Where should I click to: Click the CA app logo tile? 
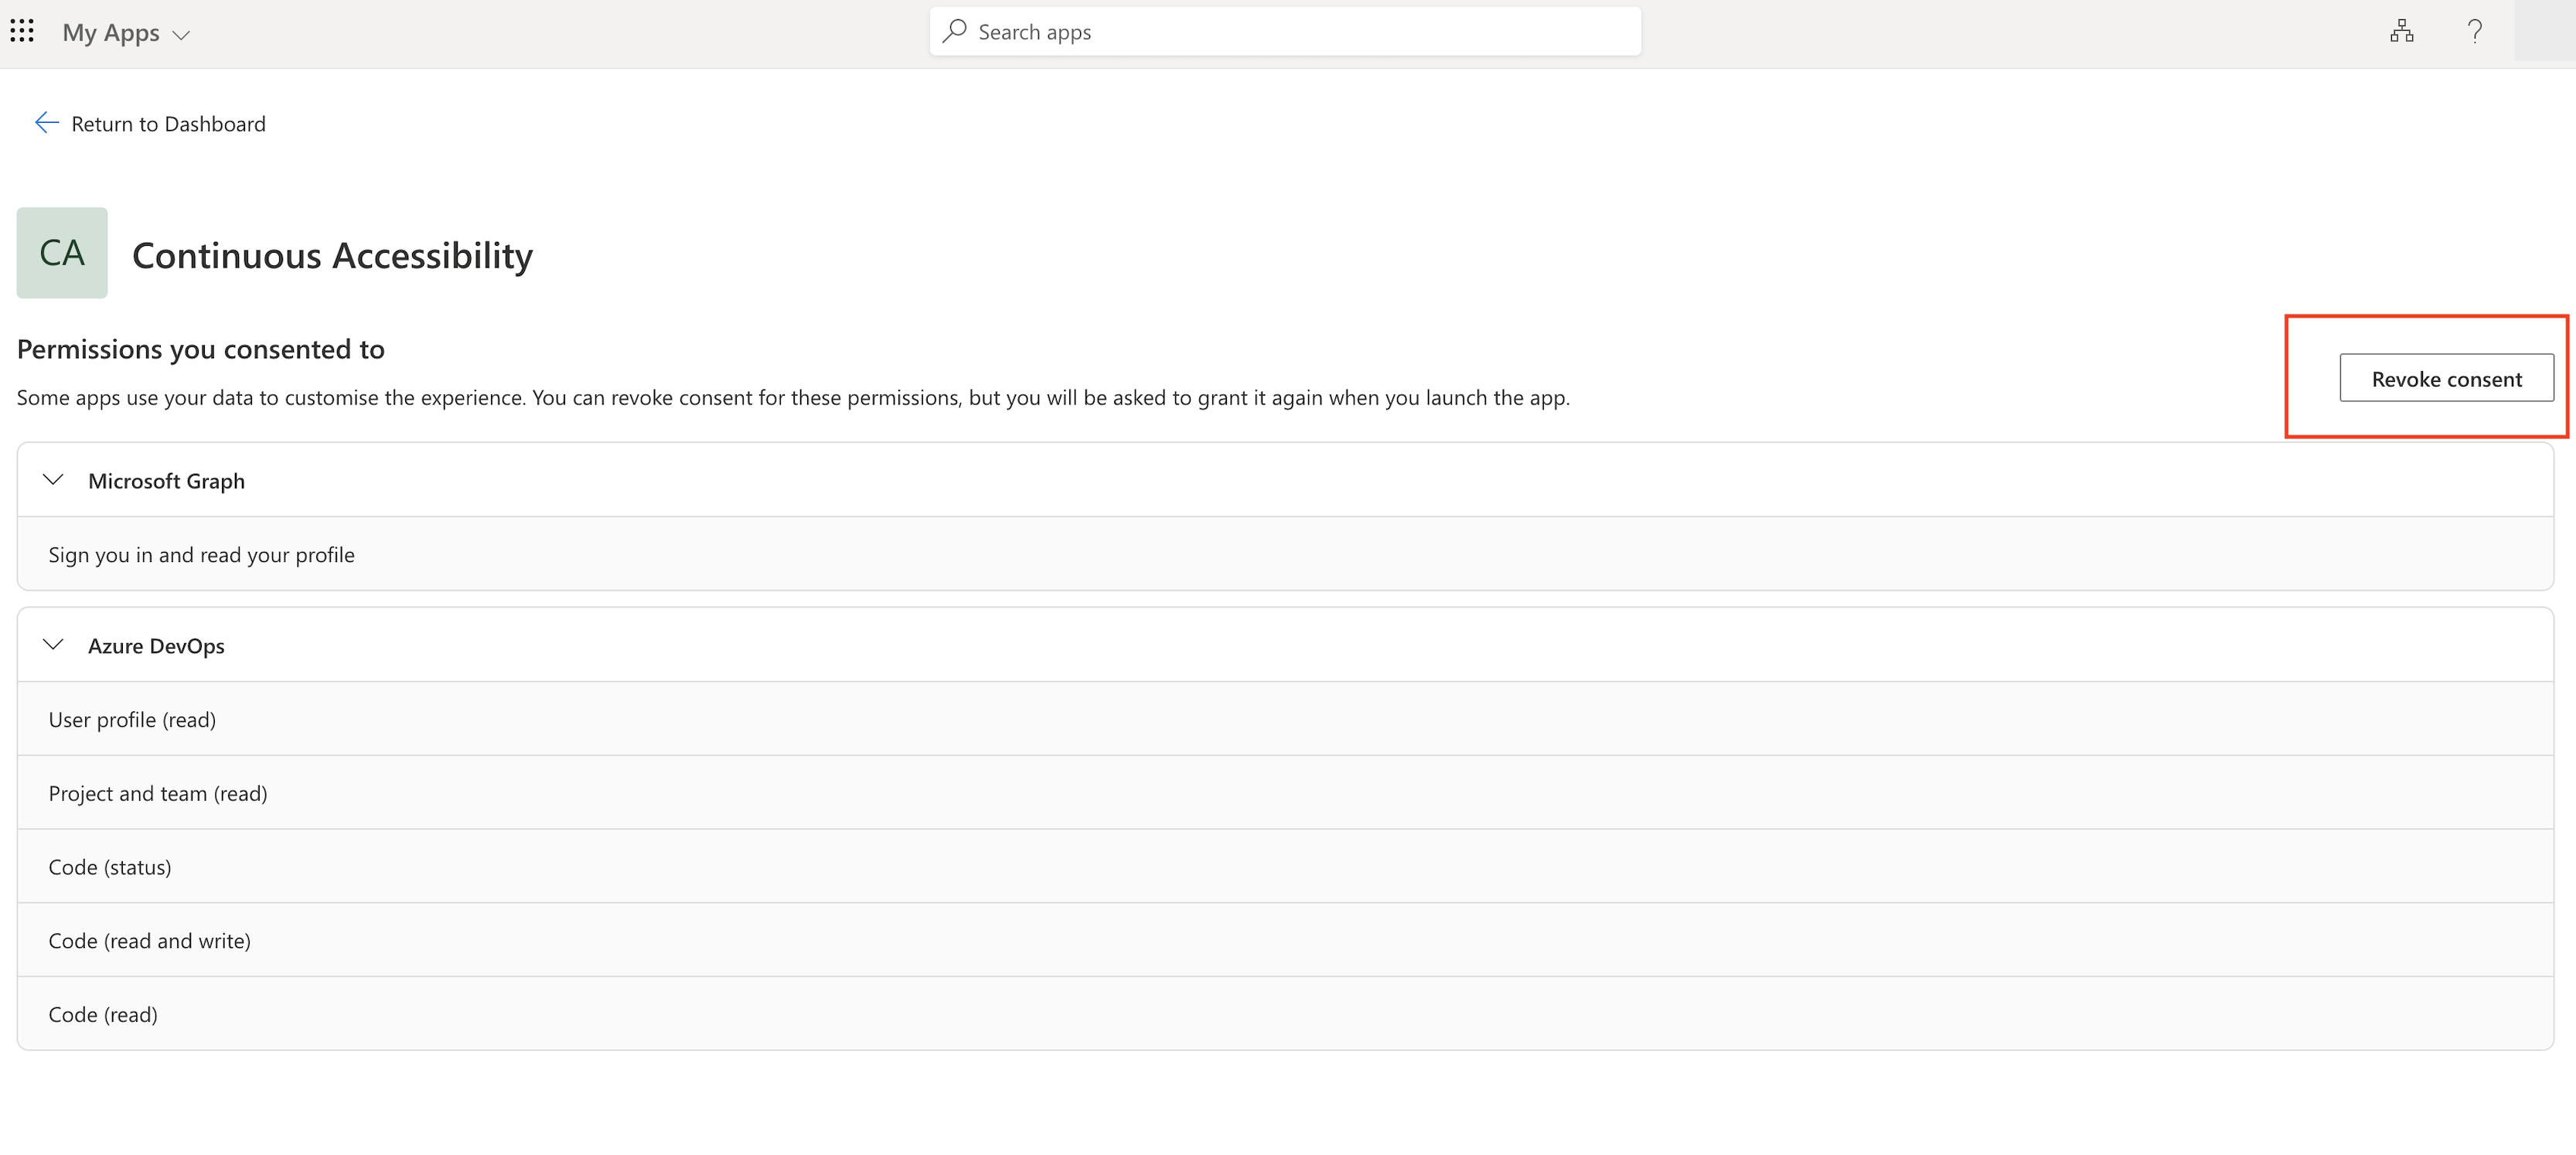[x=62, y=253]
